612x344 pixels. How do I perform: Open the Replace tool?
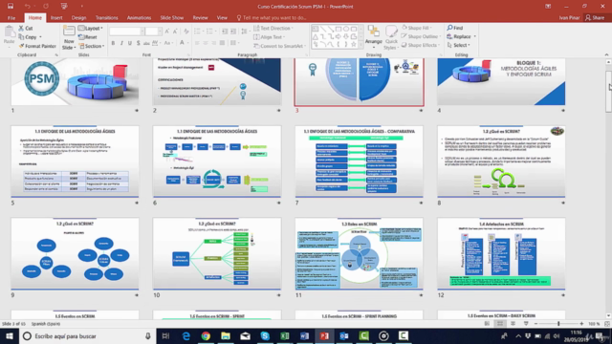461,36
